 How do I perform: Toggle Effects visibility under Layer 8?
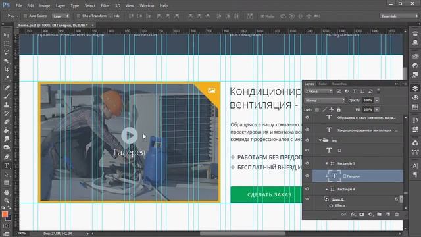(331, 205)
